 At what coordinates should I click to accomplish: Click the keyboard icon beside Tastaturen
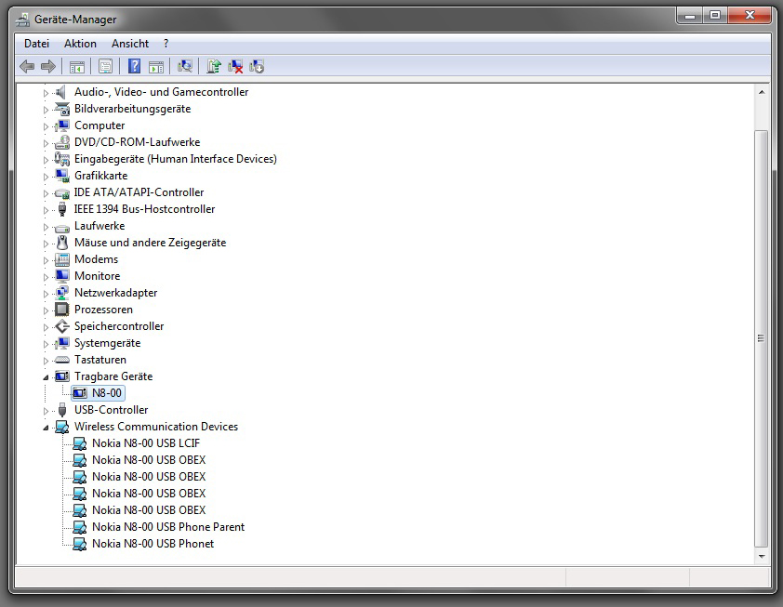click(62, 360)
